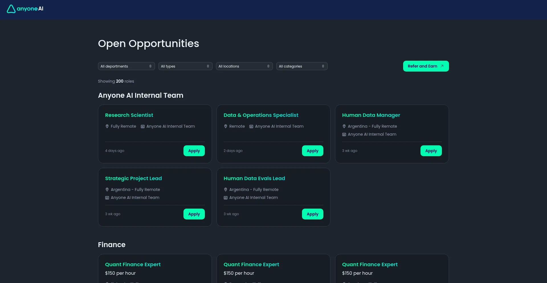The width and height of the screenshot is (547, 283).
Task: Open the Human Data Manager job link
Action: tap(371, 115)
